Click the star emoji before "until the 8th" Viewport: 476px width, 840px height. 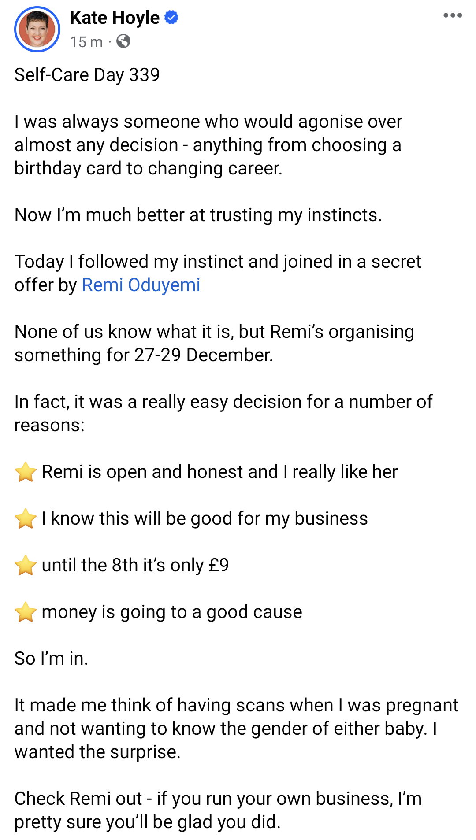click(26, 565)
